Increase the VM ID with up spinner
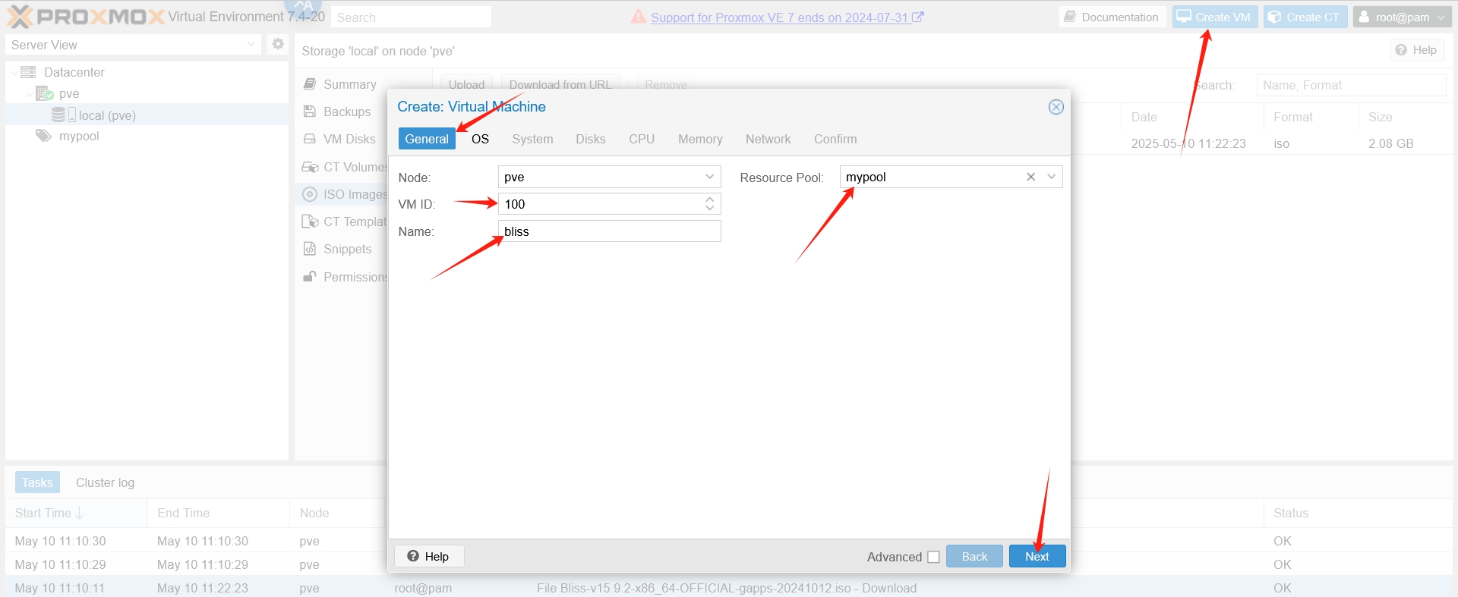The image size is (1458, 597). [709, 200]
